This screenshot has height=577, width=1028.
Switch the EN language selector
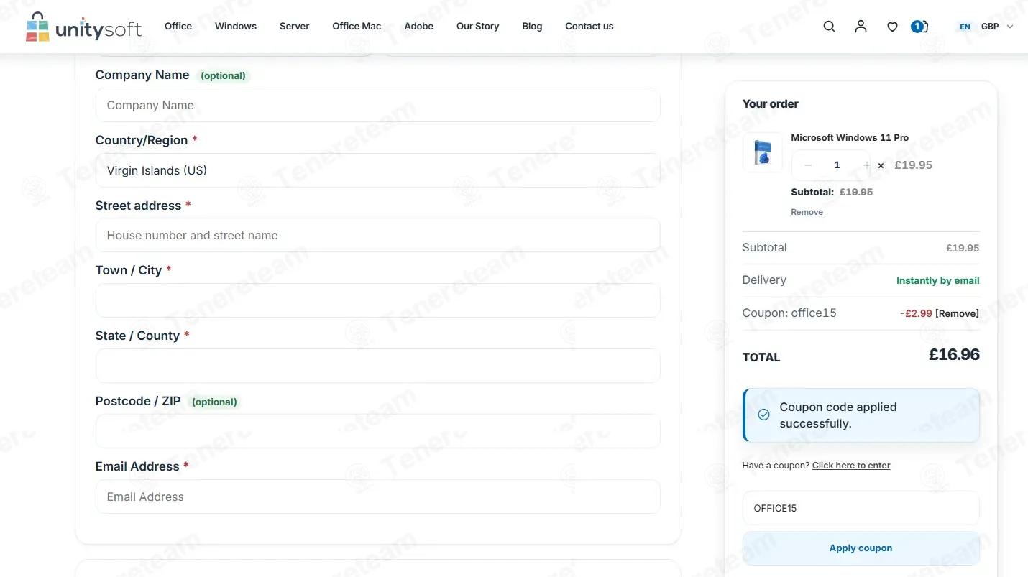965,27
